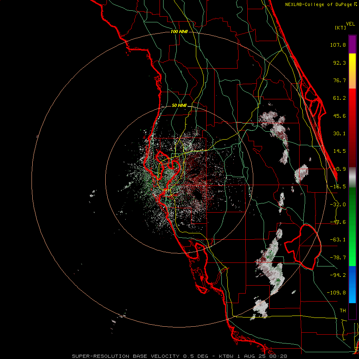The width and height of the screenshot is (359, 359).
Task: Click the -94.2 velocity scale value
Action: pyautogui.click(x=338, y=275)
